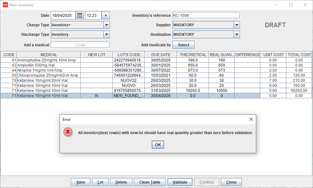The image size is (313, 188).
Task: Open the Charge Type dropdown
Action: pos(106,25)
